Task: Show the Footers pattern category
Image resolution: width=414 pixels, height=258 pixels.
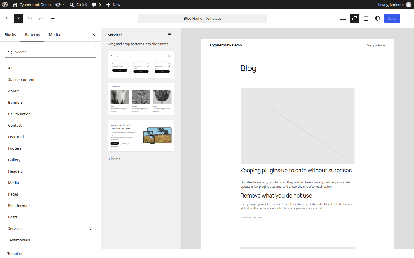Action: (x=50, y=148)
